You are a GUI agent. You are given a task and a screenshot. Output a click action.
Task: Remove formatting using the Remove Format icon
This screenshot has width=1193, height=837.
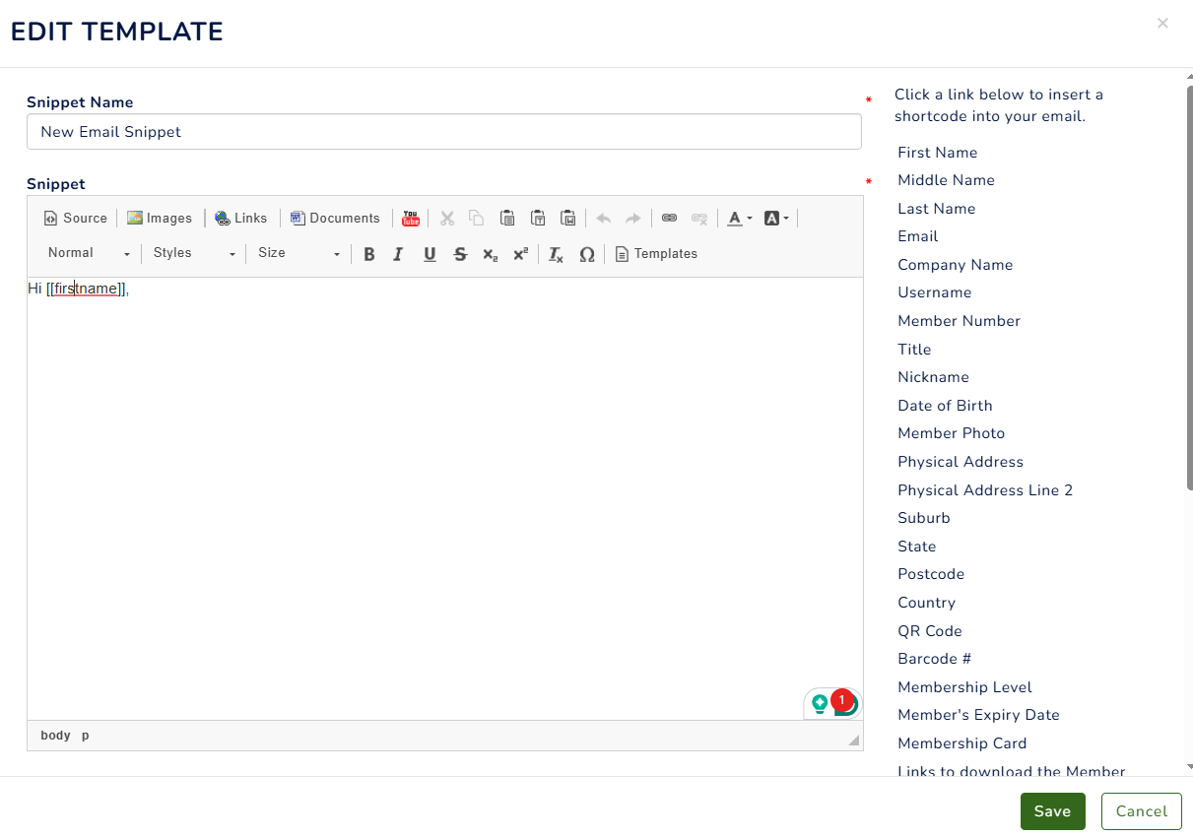[555, 254]
